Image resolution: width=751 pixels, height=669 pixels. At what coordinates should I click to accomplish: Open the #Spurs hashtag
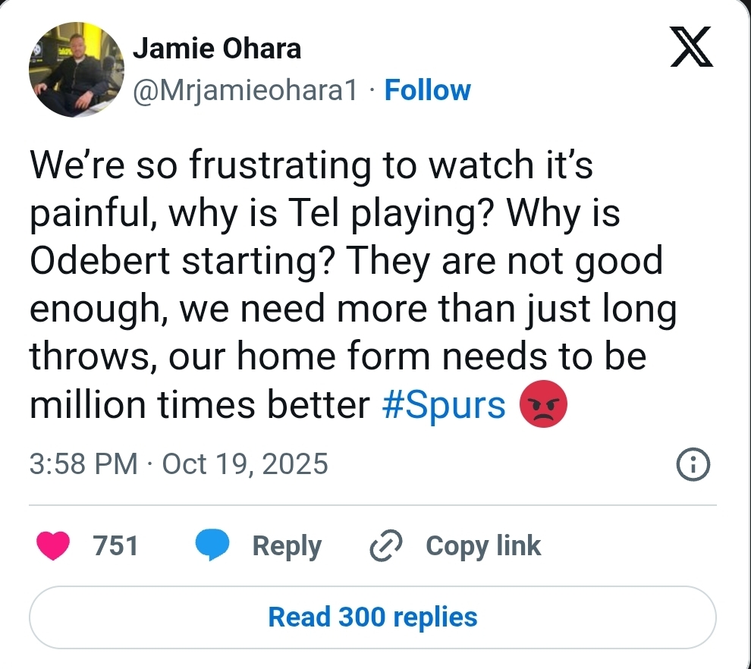(445, 406)
